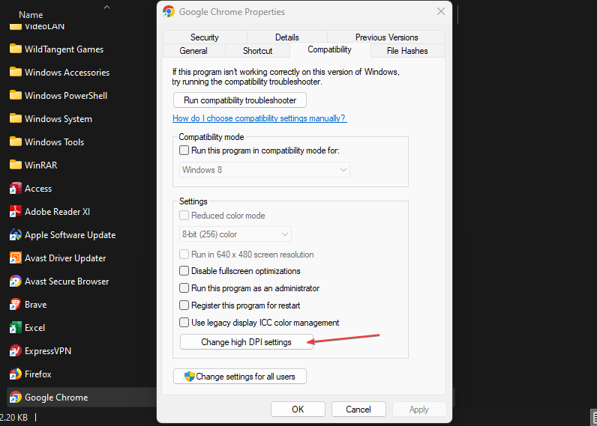
Task: Click the Windows Accessories folder icon
Action: (15, 72)
